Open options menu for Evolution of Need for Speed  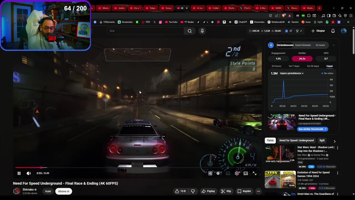pyautogui.click(x=338, y=173)
